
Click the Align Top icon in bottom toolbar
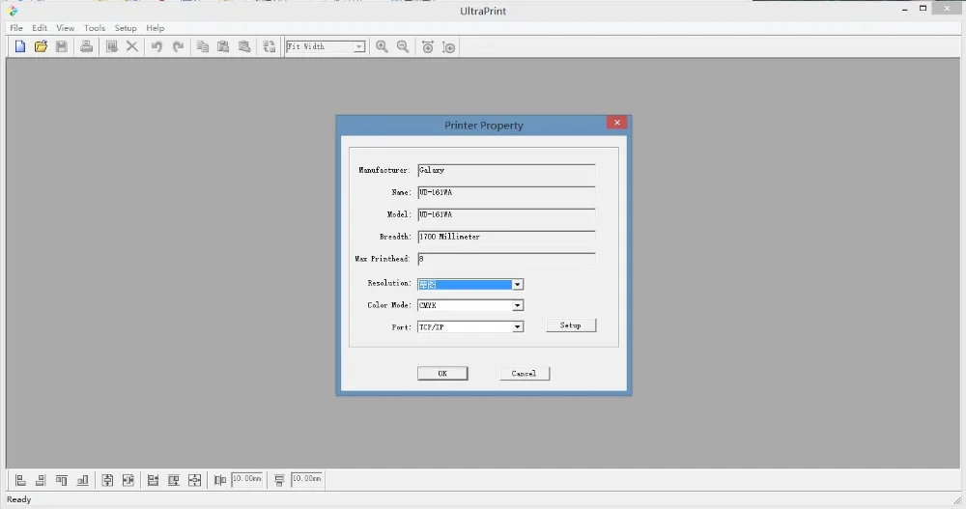(62, 480)
